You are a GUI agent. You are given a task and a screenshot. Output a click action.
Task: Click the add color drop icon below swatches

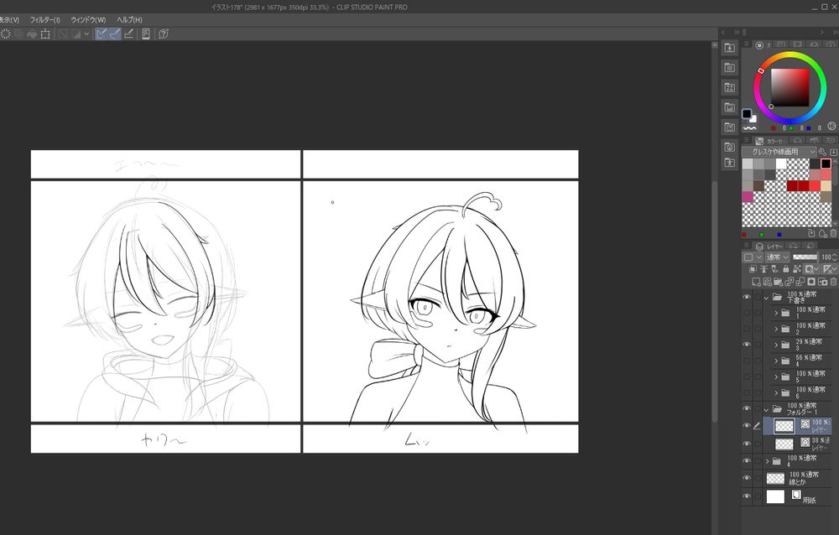click(x=822, y=234)
